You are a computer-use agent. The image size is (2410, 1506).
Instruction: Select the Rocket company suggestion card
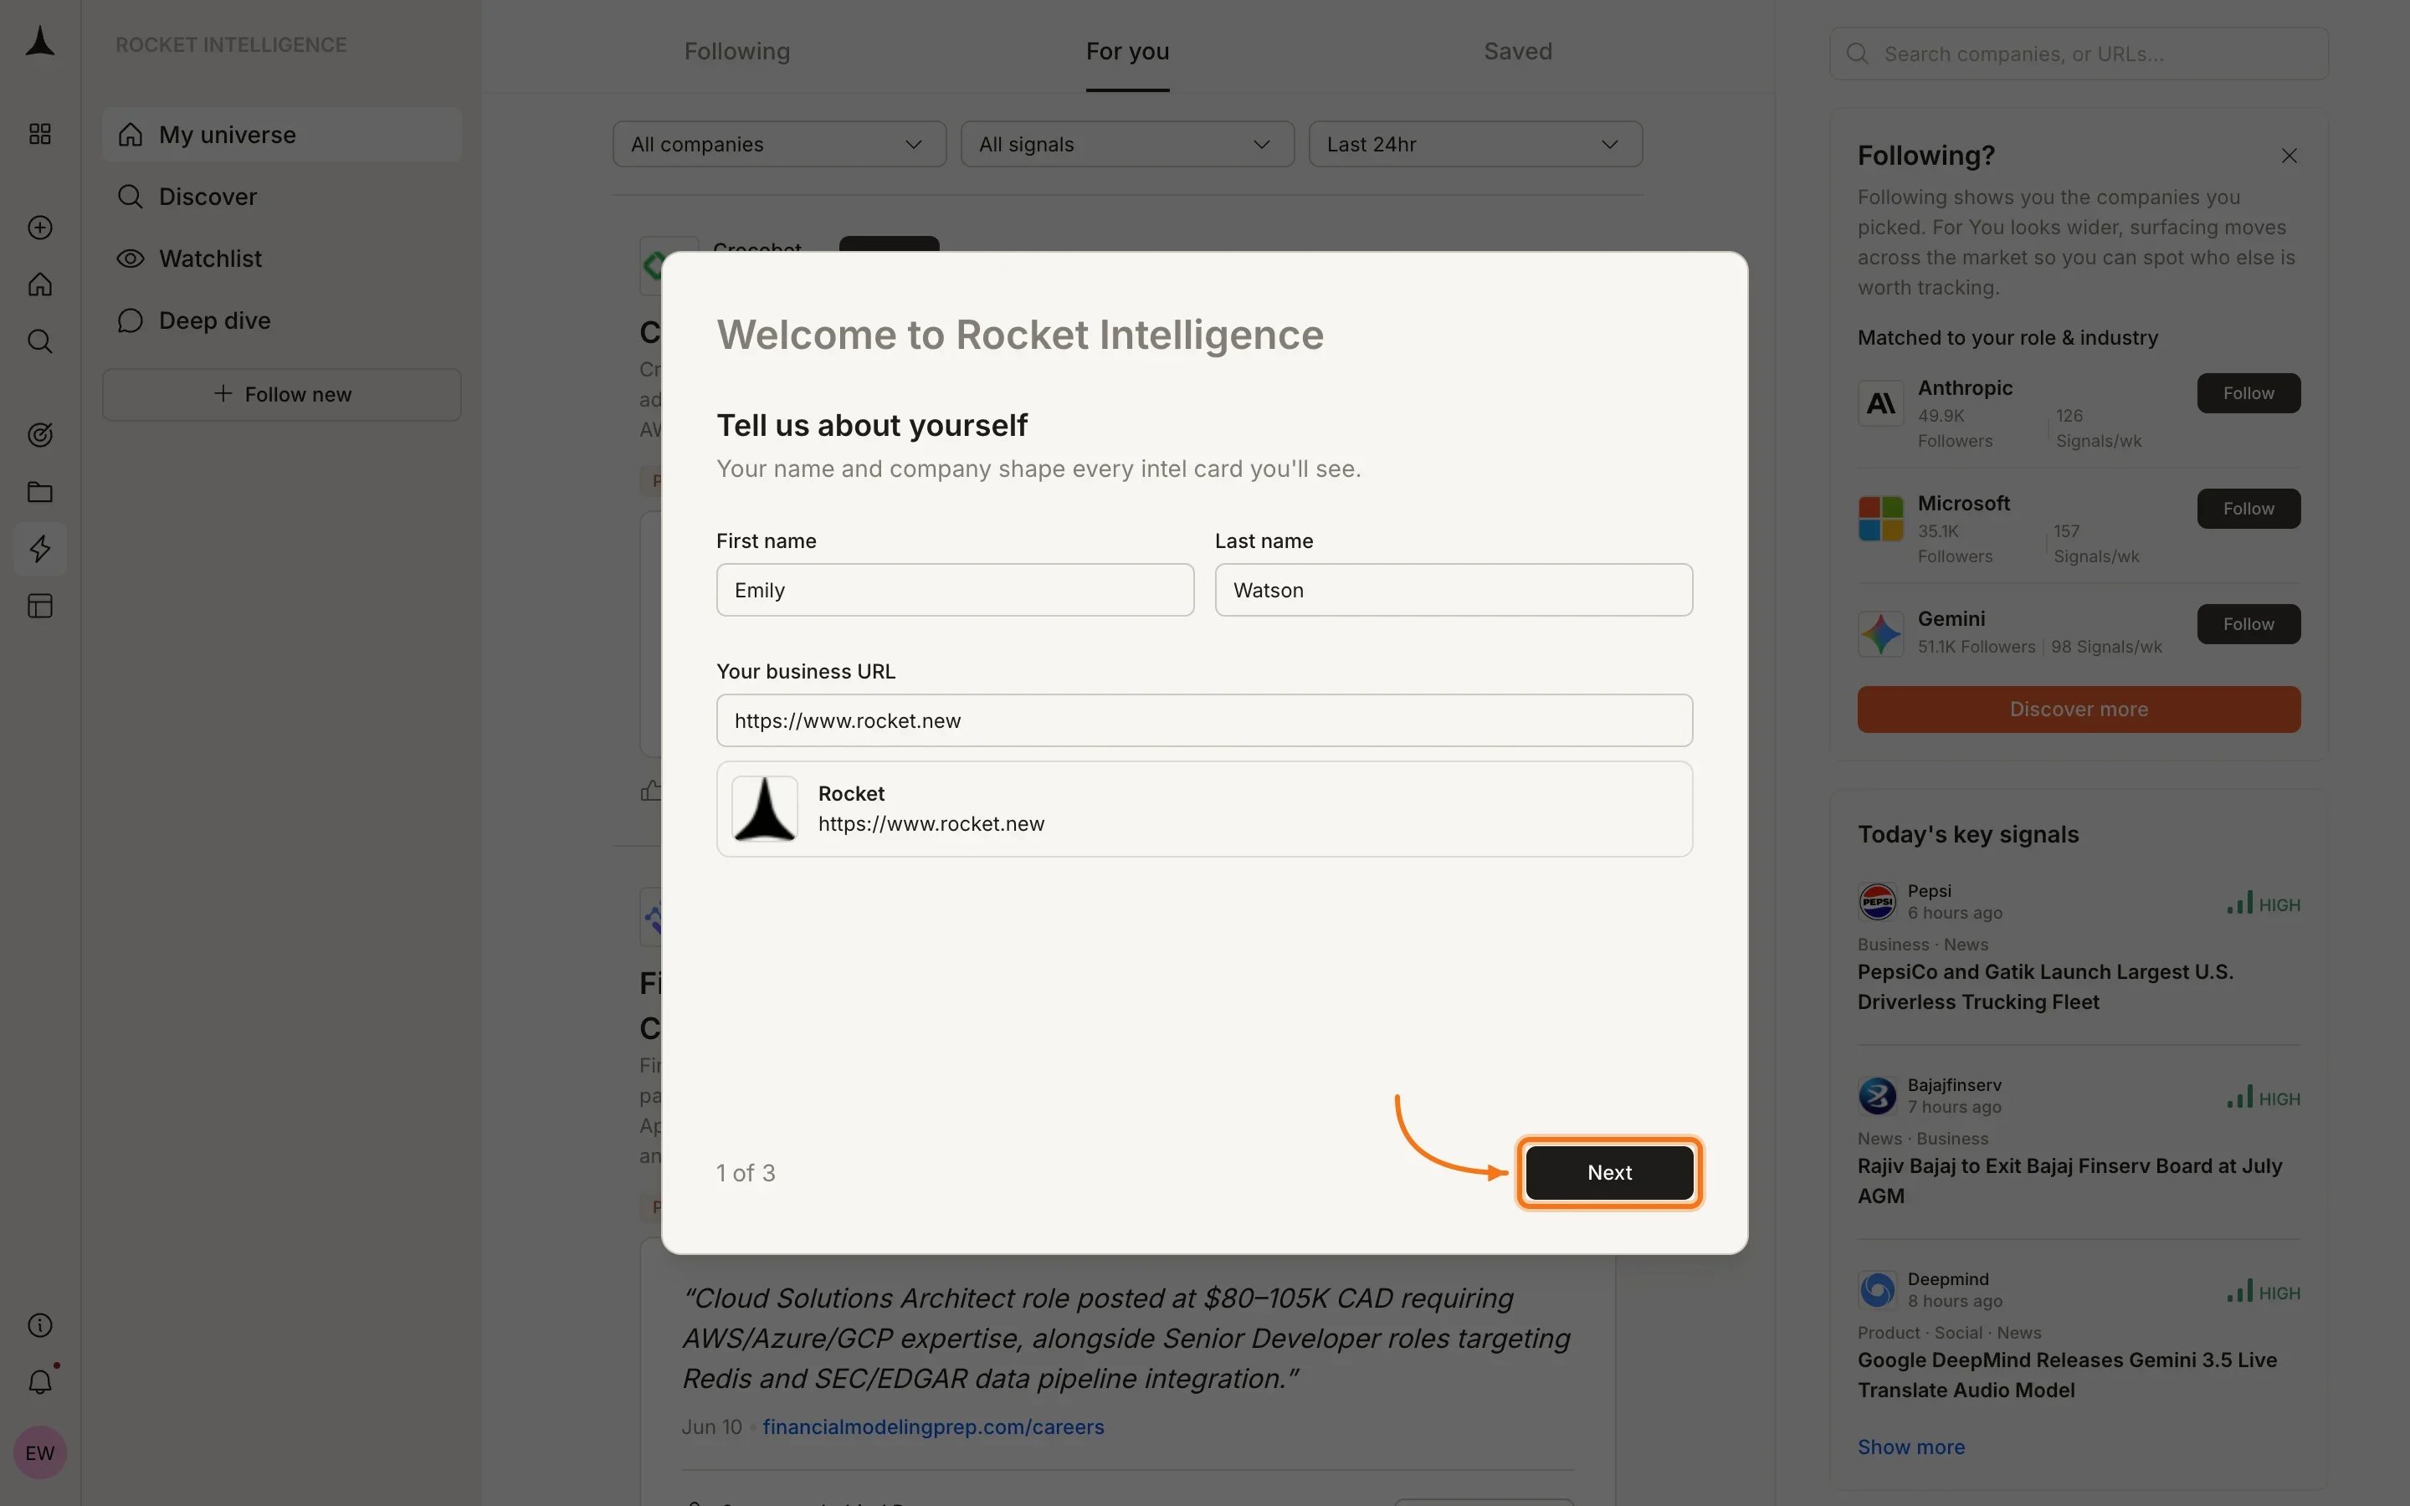1204,809
